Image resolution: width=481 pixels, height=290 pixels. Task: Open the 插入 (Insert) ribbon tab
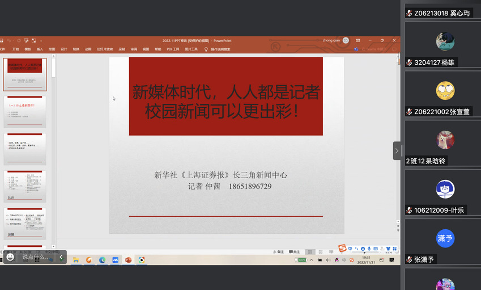click(x=40, y=49)
